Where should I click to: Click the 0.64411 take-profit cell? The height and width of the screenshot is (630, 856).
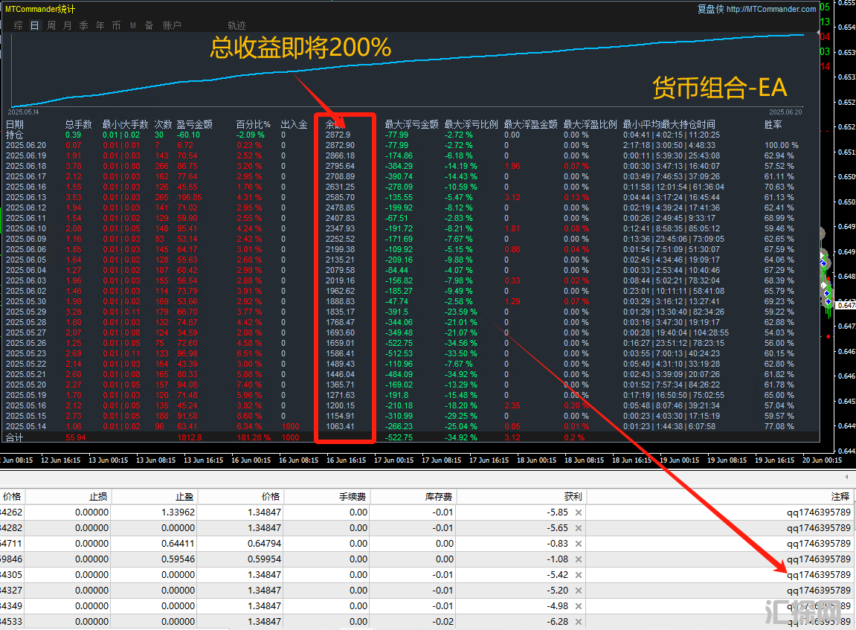click(x=178, y=544)
